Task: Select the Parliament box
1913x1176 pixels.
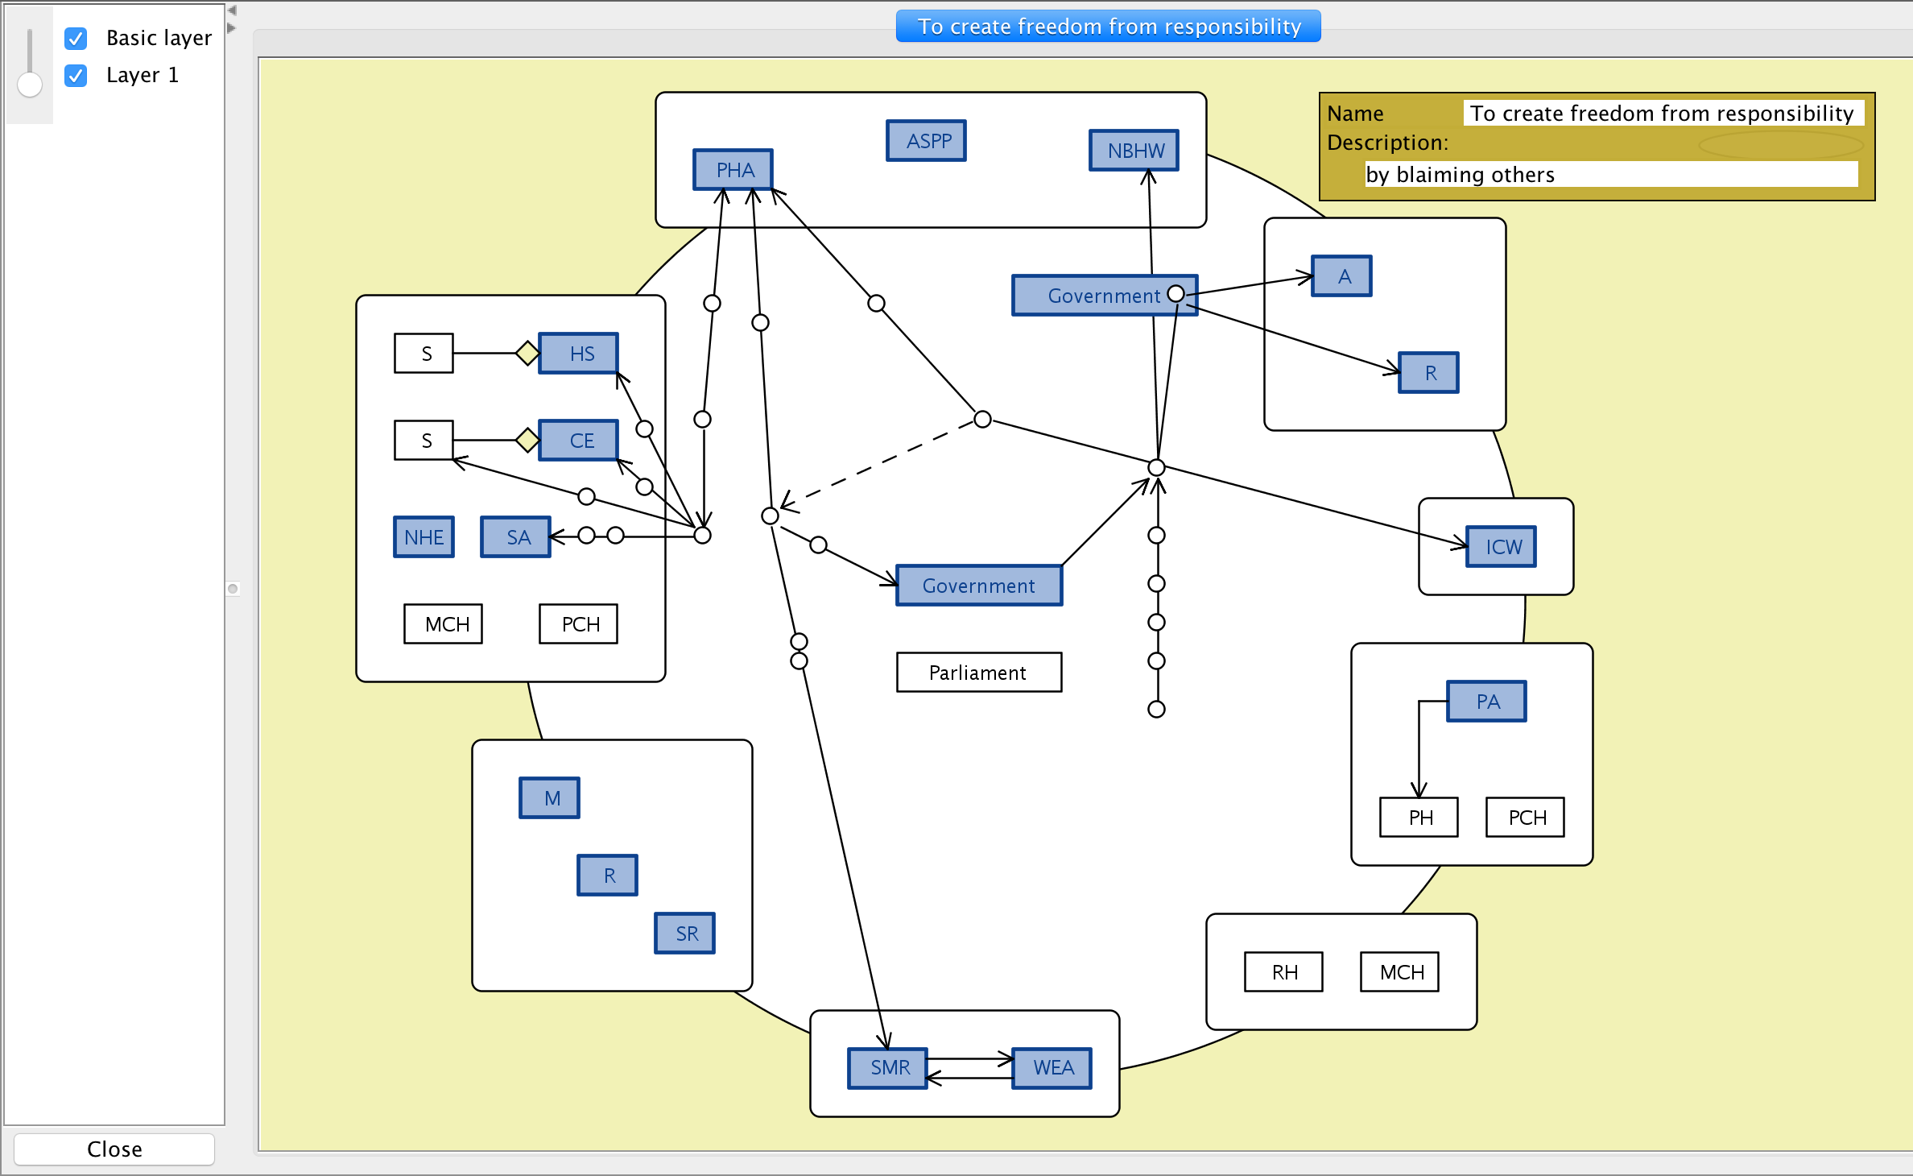Action: point(978,673)
